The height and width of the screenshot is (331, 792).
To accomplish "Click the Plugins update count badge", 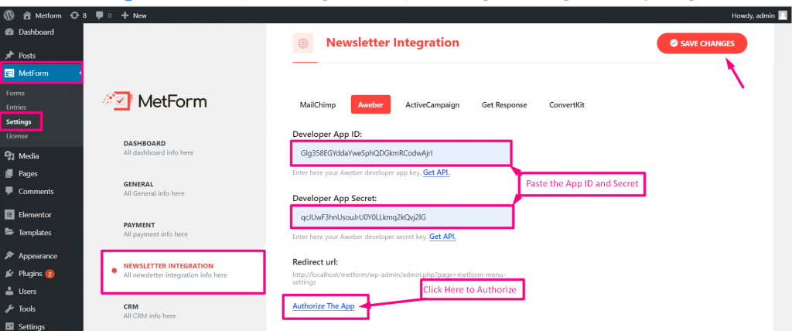I will tap(49, 274).
